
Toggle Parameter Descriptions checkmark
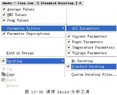(4, 33)
